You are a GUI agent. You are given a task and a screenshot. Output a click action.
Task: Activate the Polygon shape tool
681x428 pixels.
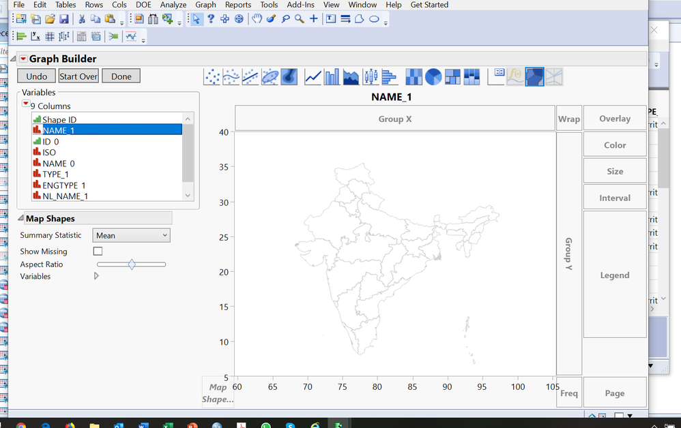360,19
